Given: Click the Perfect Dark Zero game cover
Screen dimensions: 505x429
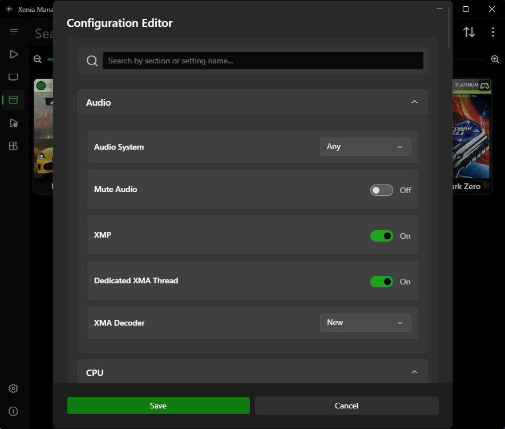Looking at the screenshot, I should 472,136.
